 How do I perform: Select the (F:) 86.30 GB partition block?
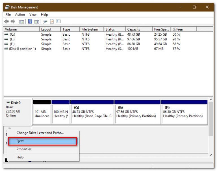click(184, 112)
